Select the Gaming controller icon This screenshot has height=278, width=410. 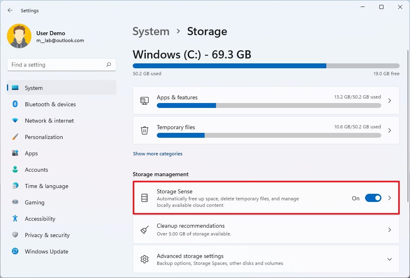point(15,202)
